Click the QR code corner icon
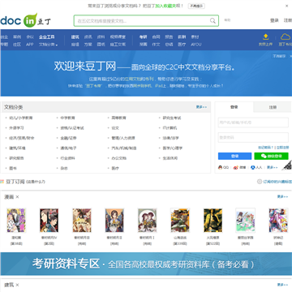Screen dimensions: 292x292 [287, 165]
